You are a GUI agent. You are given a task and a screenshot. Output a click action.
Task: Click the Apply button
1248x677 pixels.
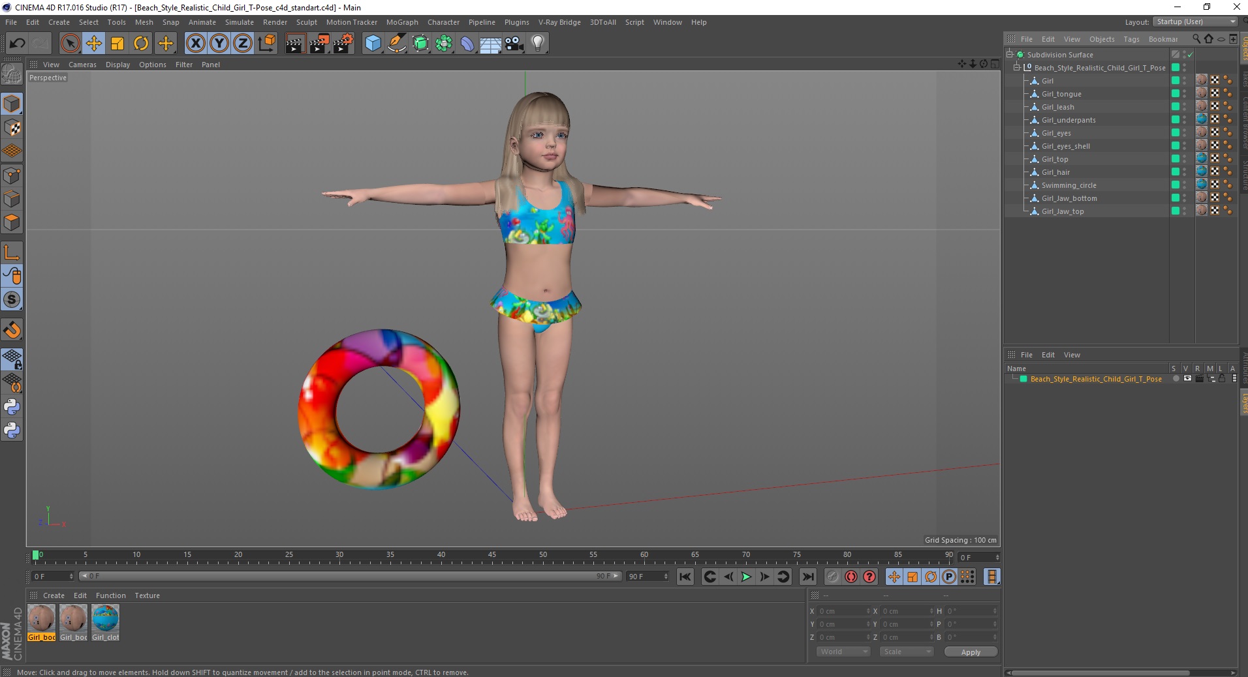point(971,652)
